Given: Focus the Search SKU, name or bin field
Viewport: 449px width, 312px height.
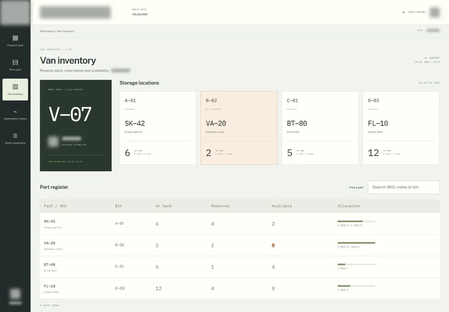Looking at the screenshot, I should click(x=404, y=187).
